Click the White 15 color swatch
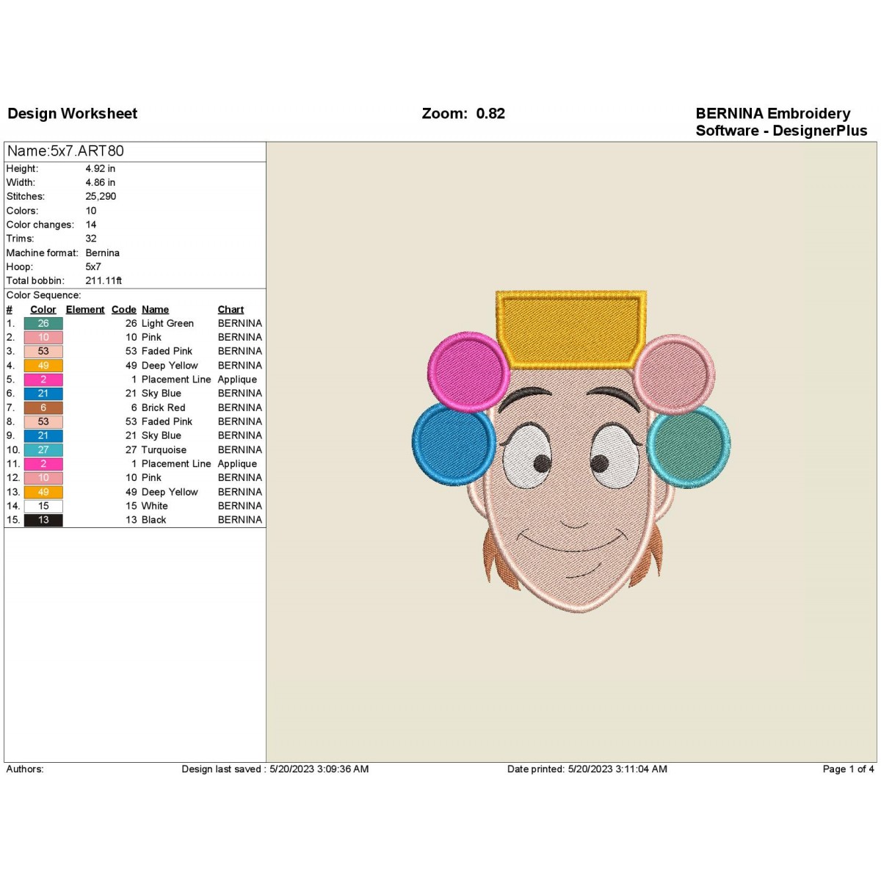881x881 pixels. tap(43, 507)
